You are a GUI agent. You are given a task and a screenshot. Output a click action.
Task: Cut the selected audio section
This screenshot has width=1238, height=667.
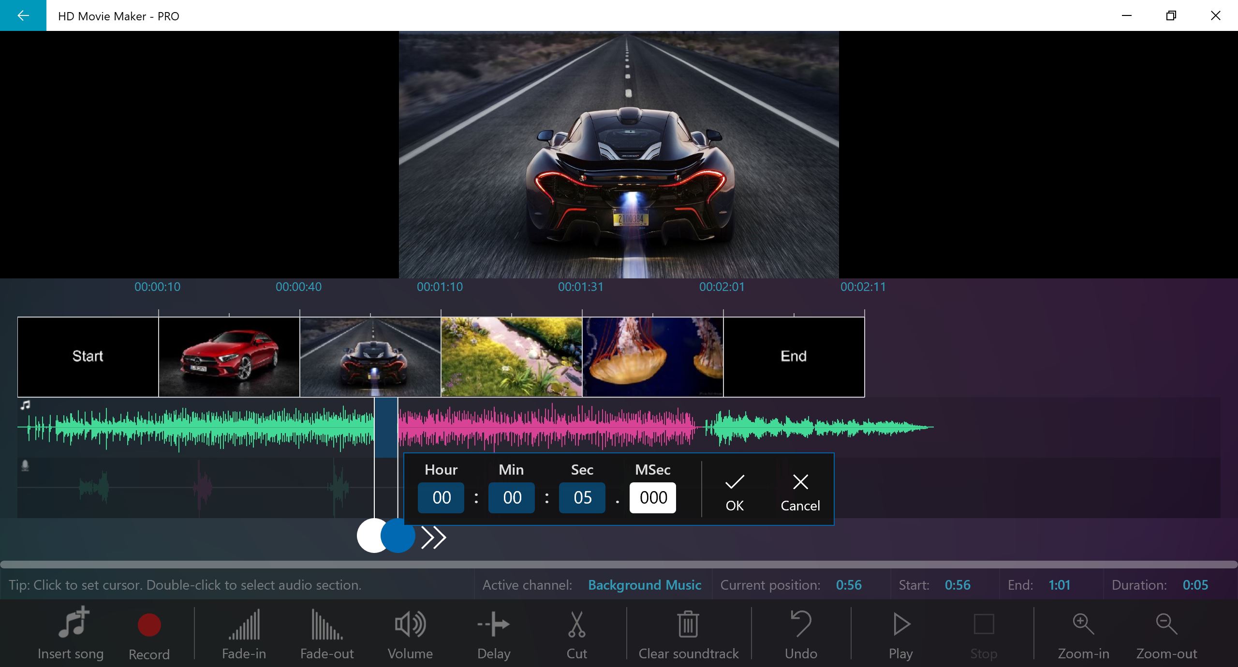(x=576, y=635)
